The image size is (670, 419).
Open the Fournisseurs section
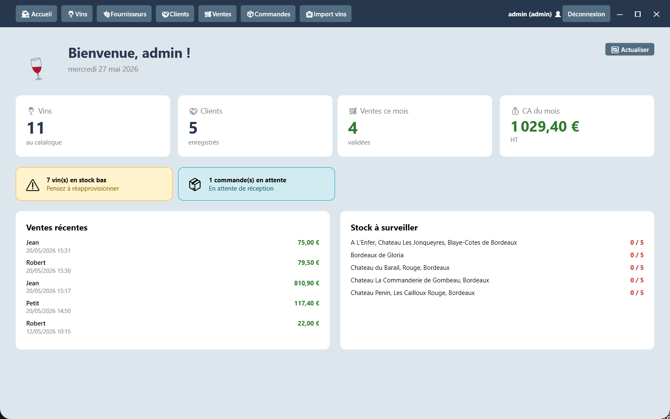click(x=124, y=14)
